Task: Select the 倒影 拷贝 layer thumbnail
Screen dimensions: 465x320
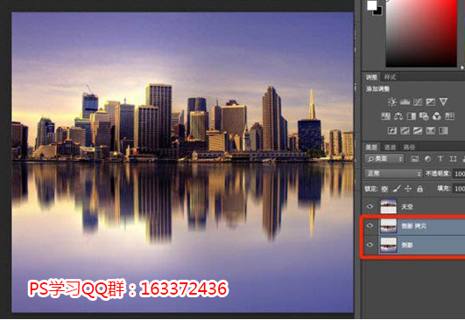Action: pyautogui.click(x=389, y=226)
